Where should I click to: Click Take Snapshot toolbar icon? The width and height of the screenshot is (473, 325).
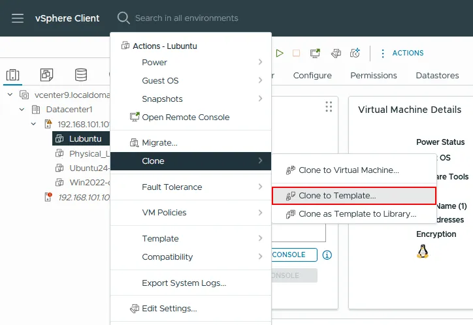355,53
